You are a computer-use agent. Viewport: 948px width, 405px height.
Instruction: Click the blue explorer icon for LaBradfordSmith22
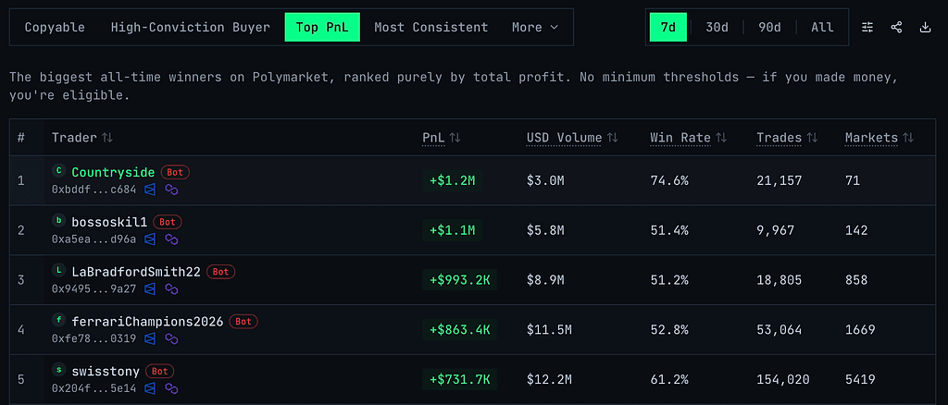pos(150,289)
